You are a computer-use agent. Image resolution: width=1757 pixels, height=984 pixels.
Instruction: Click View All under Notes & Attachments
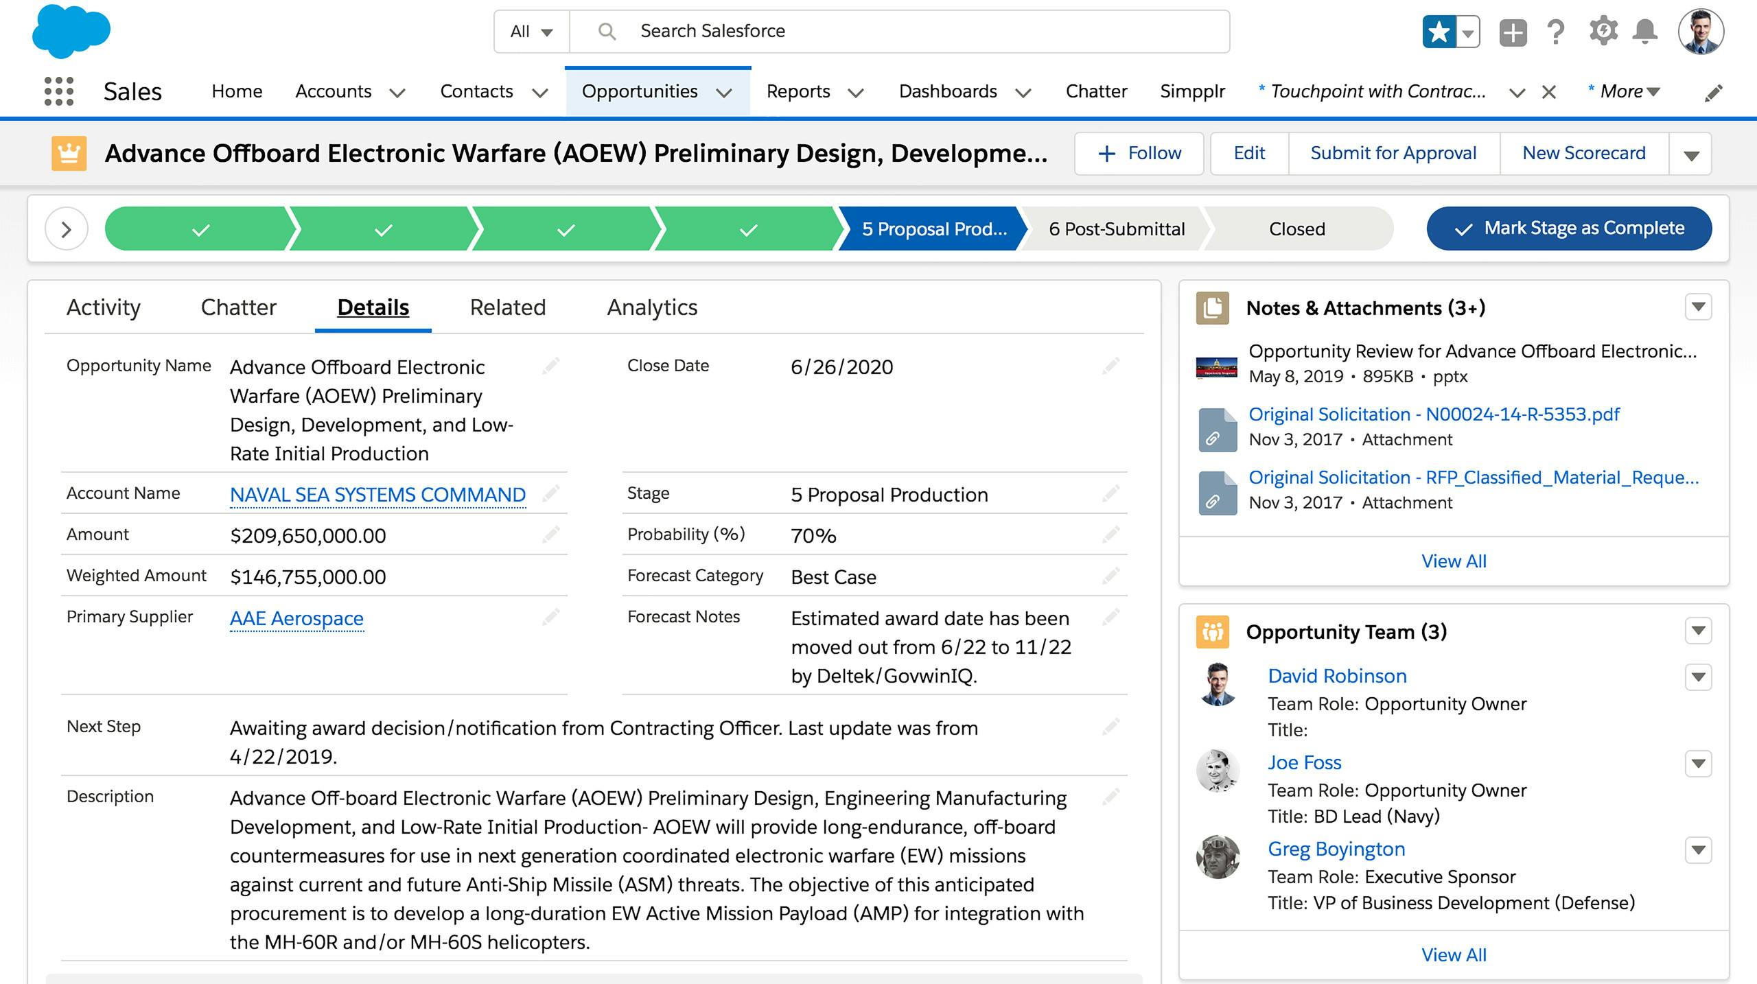tap(1454, 561)
